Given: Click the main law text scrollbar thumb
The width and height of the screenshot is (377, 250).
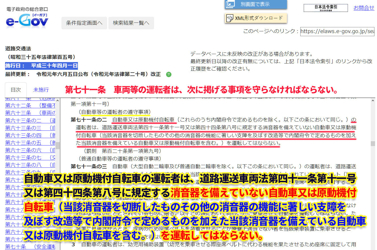Looking at the screenshot, I should [373, 144].
